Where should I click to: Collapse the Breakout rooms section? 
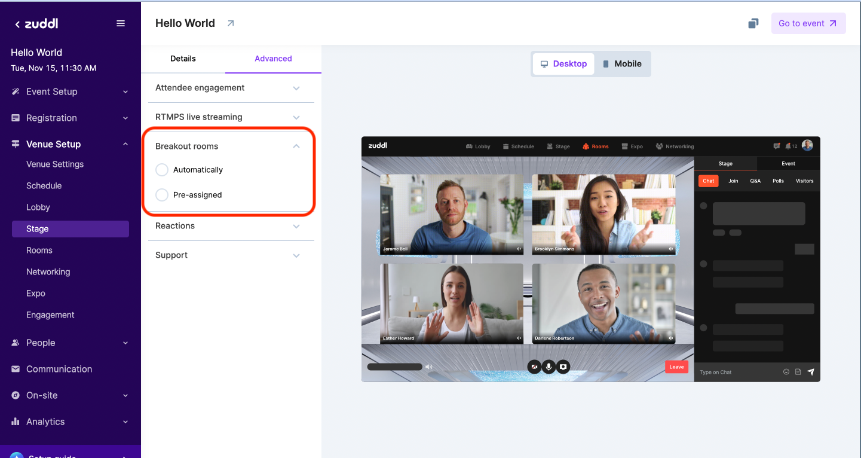click(296, 146)
